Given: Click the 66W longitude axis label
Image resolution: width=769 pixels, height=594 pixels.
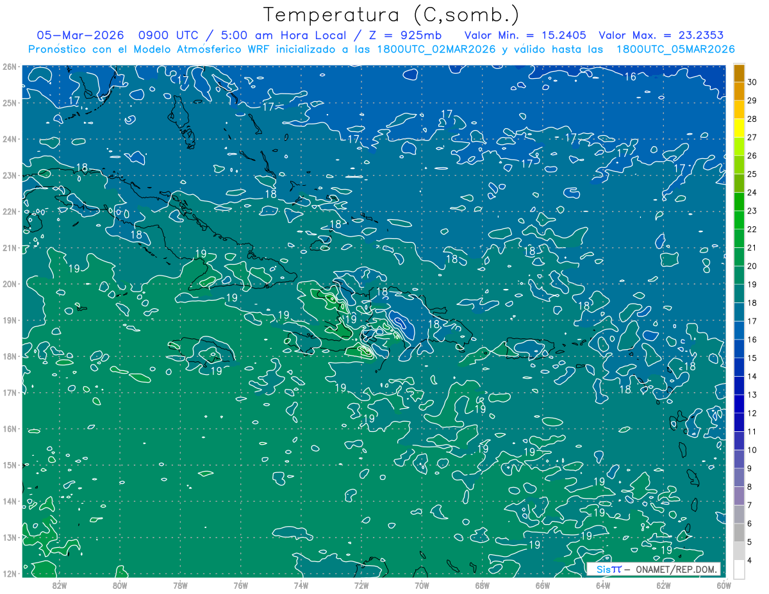Looking at the screenshot, I should click(x=542, y=585).
